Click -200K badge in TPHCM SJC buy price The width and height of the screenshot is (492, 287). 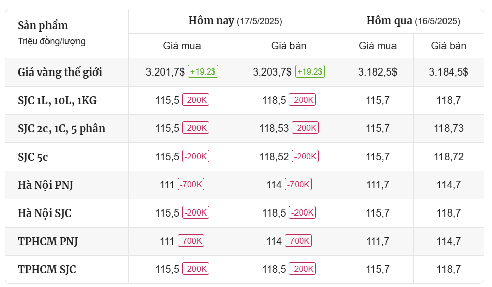196,269
